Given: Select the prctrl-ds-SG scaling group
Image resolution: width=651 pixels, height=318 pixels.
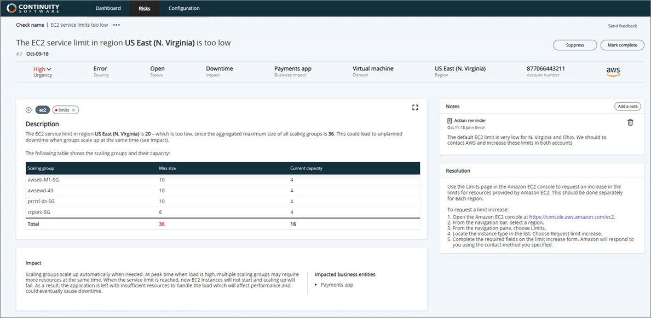Looking at the screenshot, I should pos(41,201).
